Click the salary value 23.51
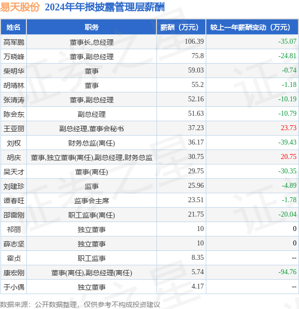Screen dimensions: 299x309 point(196,200)
